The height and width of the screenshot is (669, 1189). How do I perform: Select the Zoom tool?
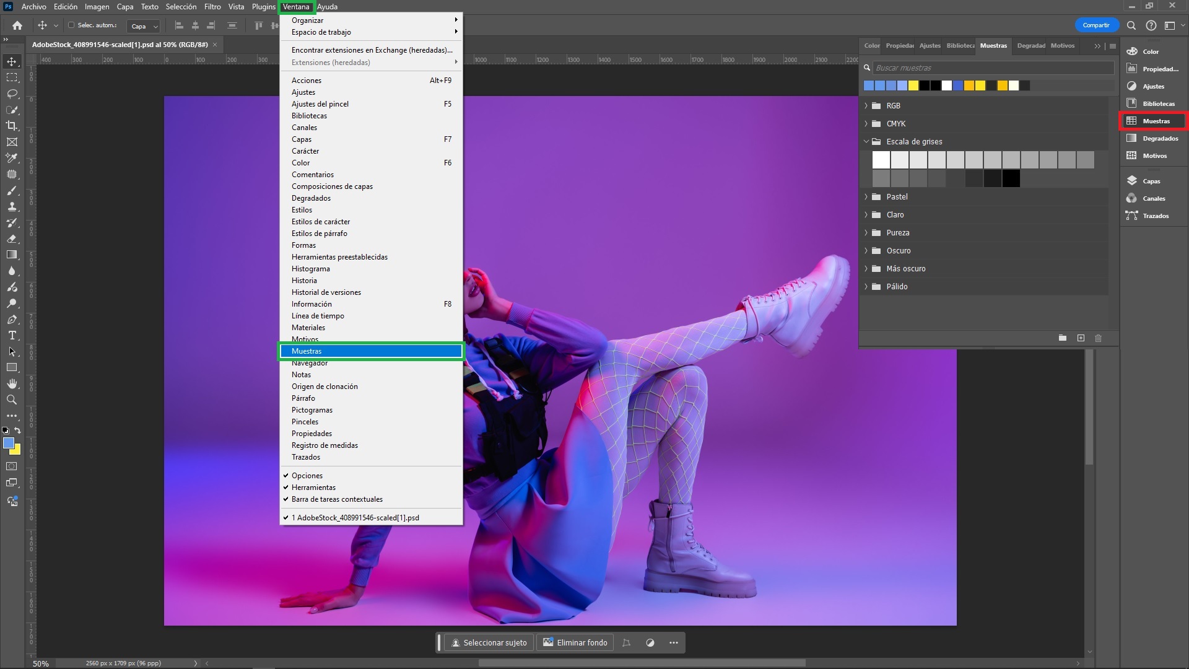click(x=12, y=400)
